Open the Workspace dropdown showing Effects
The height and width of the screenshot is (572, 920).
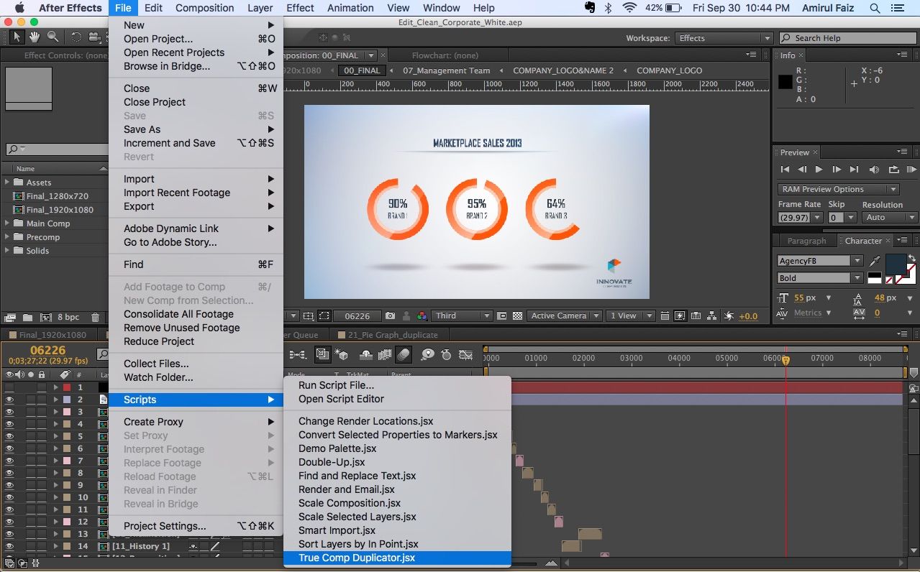(724, 38)
